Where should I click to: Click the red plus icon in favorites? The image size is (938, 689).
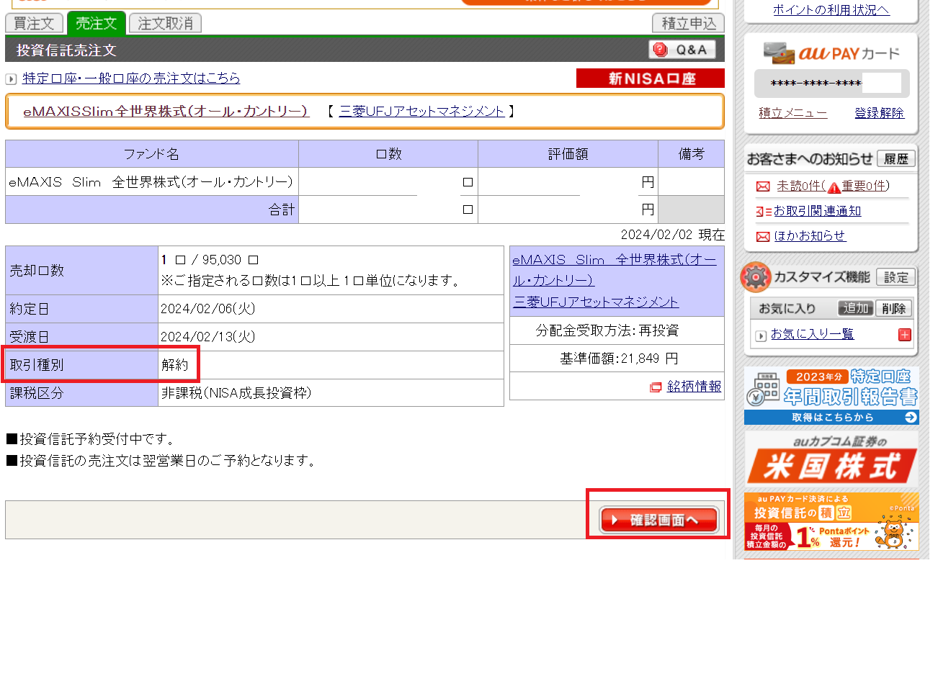(x=905, y=335)
